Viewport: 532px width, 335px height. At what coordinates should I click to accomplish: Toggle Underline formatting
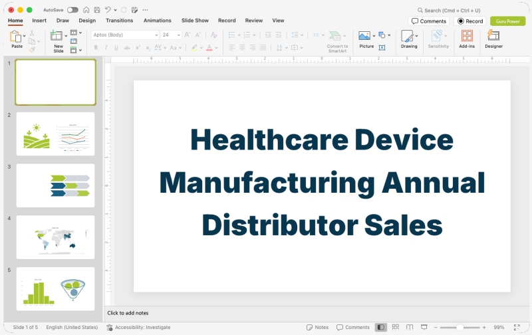tap(116, 48)
